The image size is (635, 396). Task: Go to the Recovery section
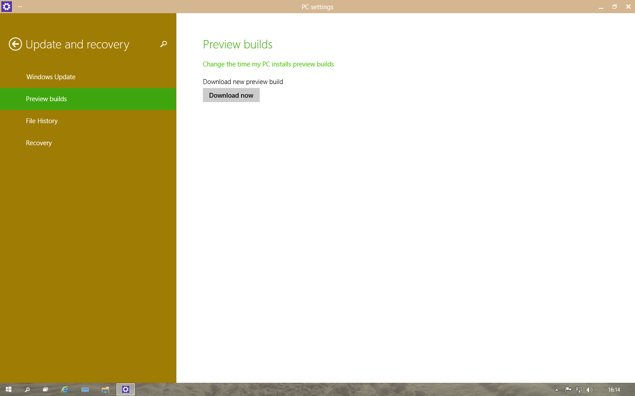pyautogui.click(x=39, y=143)
